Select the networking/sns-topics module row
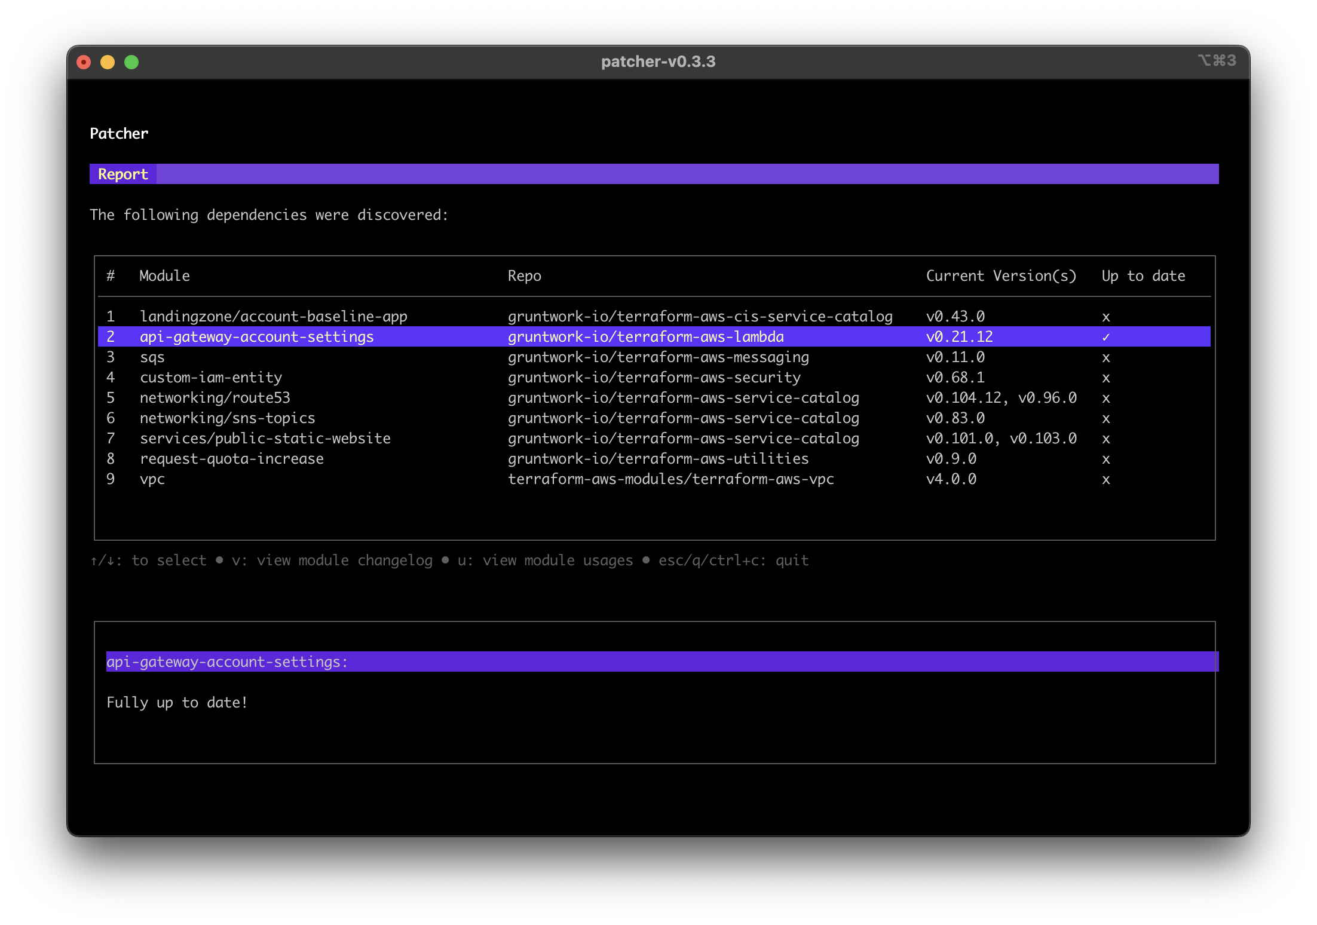 (654, 418)
